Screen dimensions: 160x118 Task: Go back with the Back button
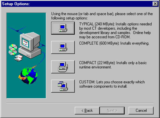click(x=87, y=110)
